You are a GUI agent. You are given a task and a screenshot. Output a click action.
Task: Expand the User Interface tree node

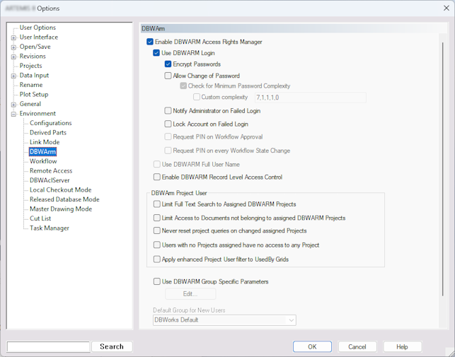point(13,37)
